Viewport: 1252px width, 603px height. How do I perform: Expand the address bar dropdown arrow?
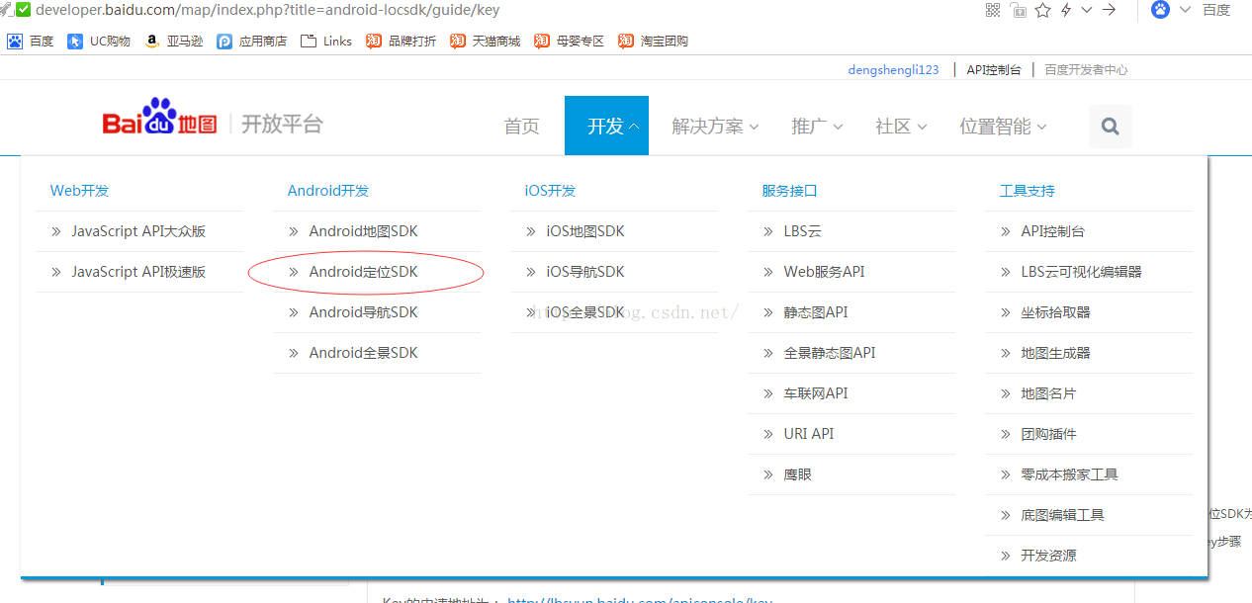pyautogui.click(x=1087, y=10)
